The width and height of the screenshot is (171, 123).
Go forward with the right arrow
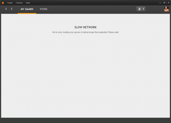click(11, 9)
